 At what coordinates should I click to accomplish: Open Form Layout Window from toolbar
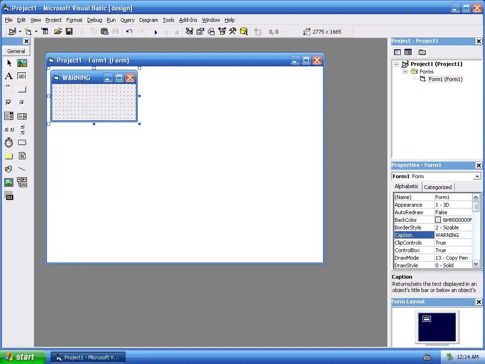click(211, 31)
